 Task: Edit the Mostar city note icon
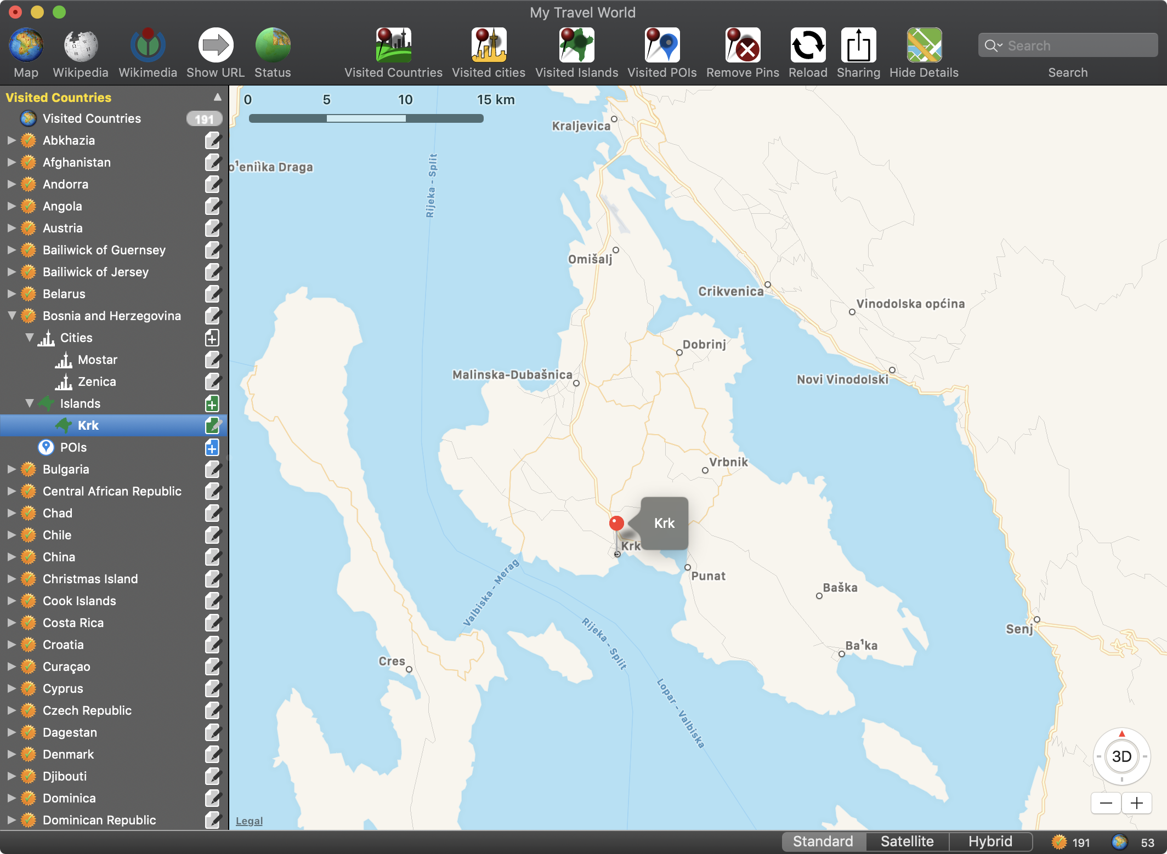[212, 360]
